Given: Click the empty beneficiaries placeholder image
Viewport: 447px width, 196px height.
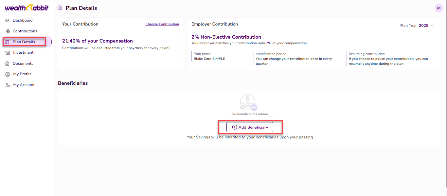Looking at the screenshot, I should pyautogui.click(x=249, y=102).
